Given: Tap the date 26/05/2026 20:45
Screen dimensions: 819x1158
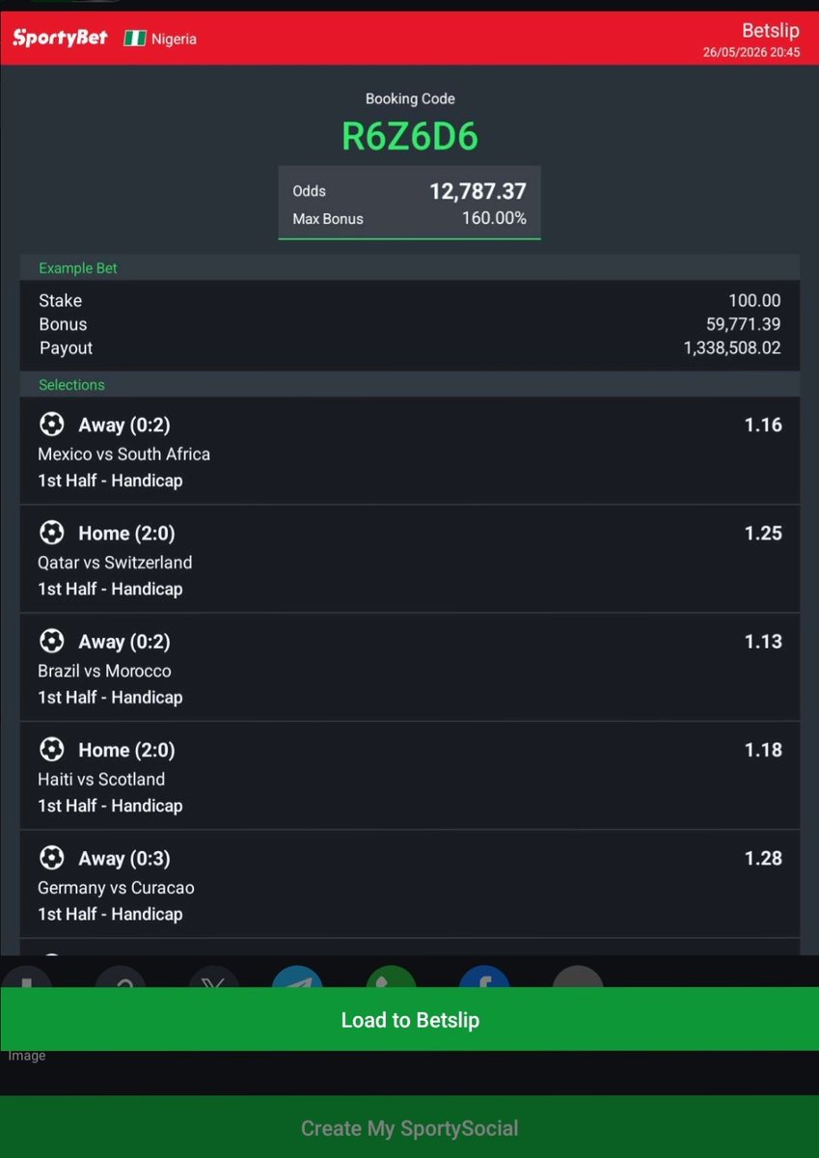Looking at the screenshot, I should pos(751,53).
